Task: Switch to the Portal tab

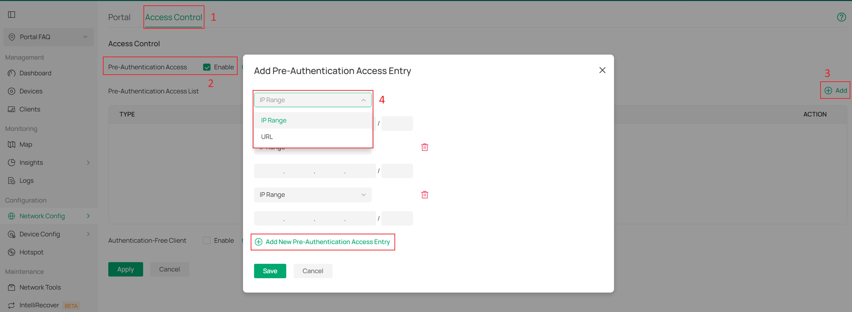Action: point(119,17)
